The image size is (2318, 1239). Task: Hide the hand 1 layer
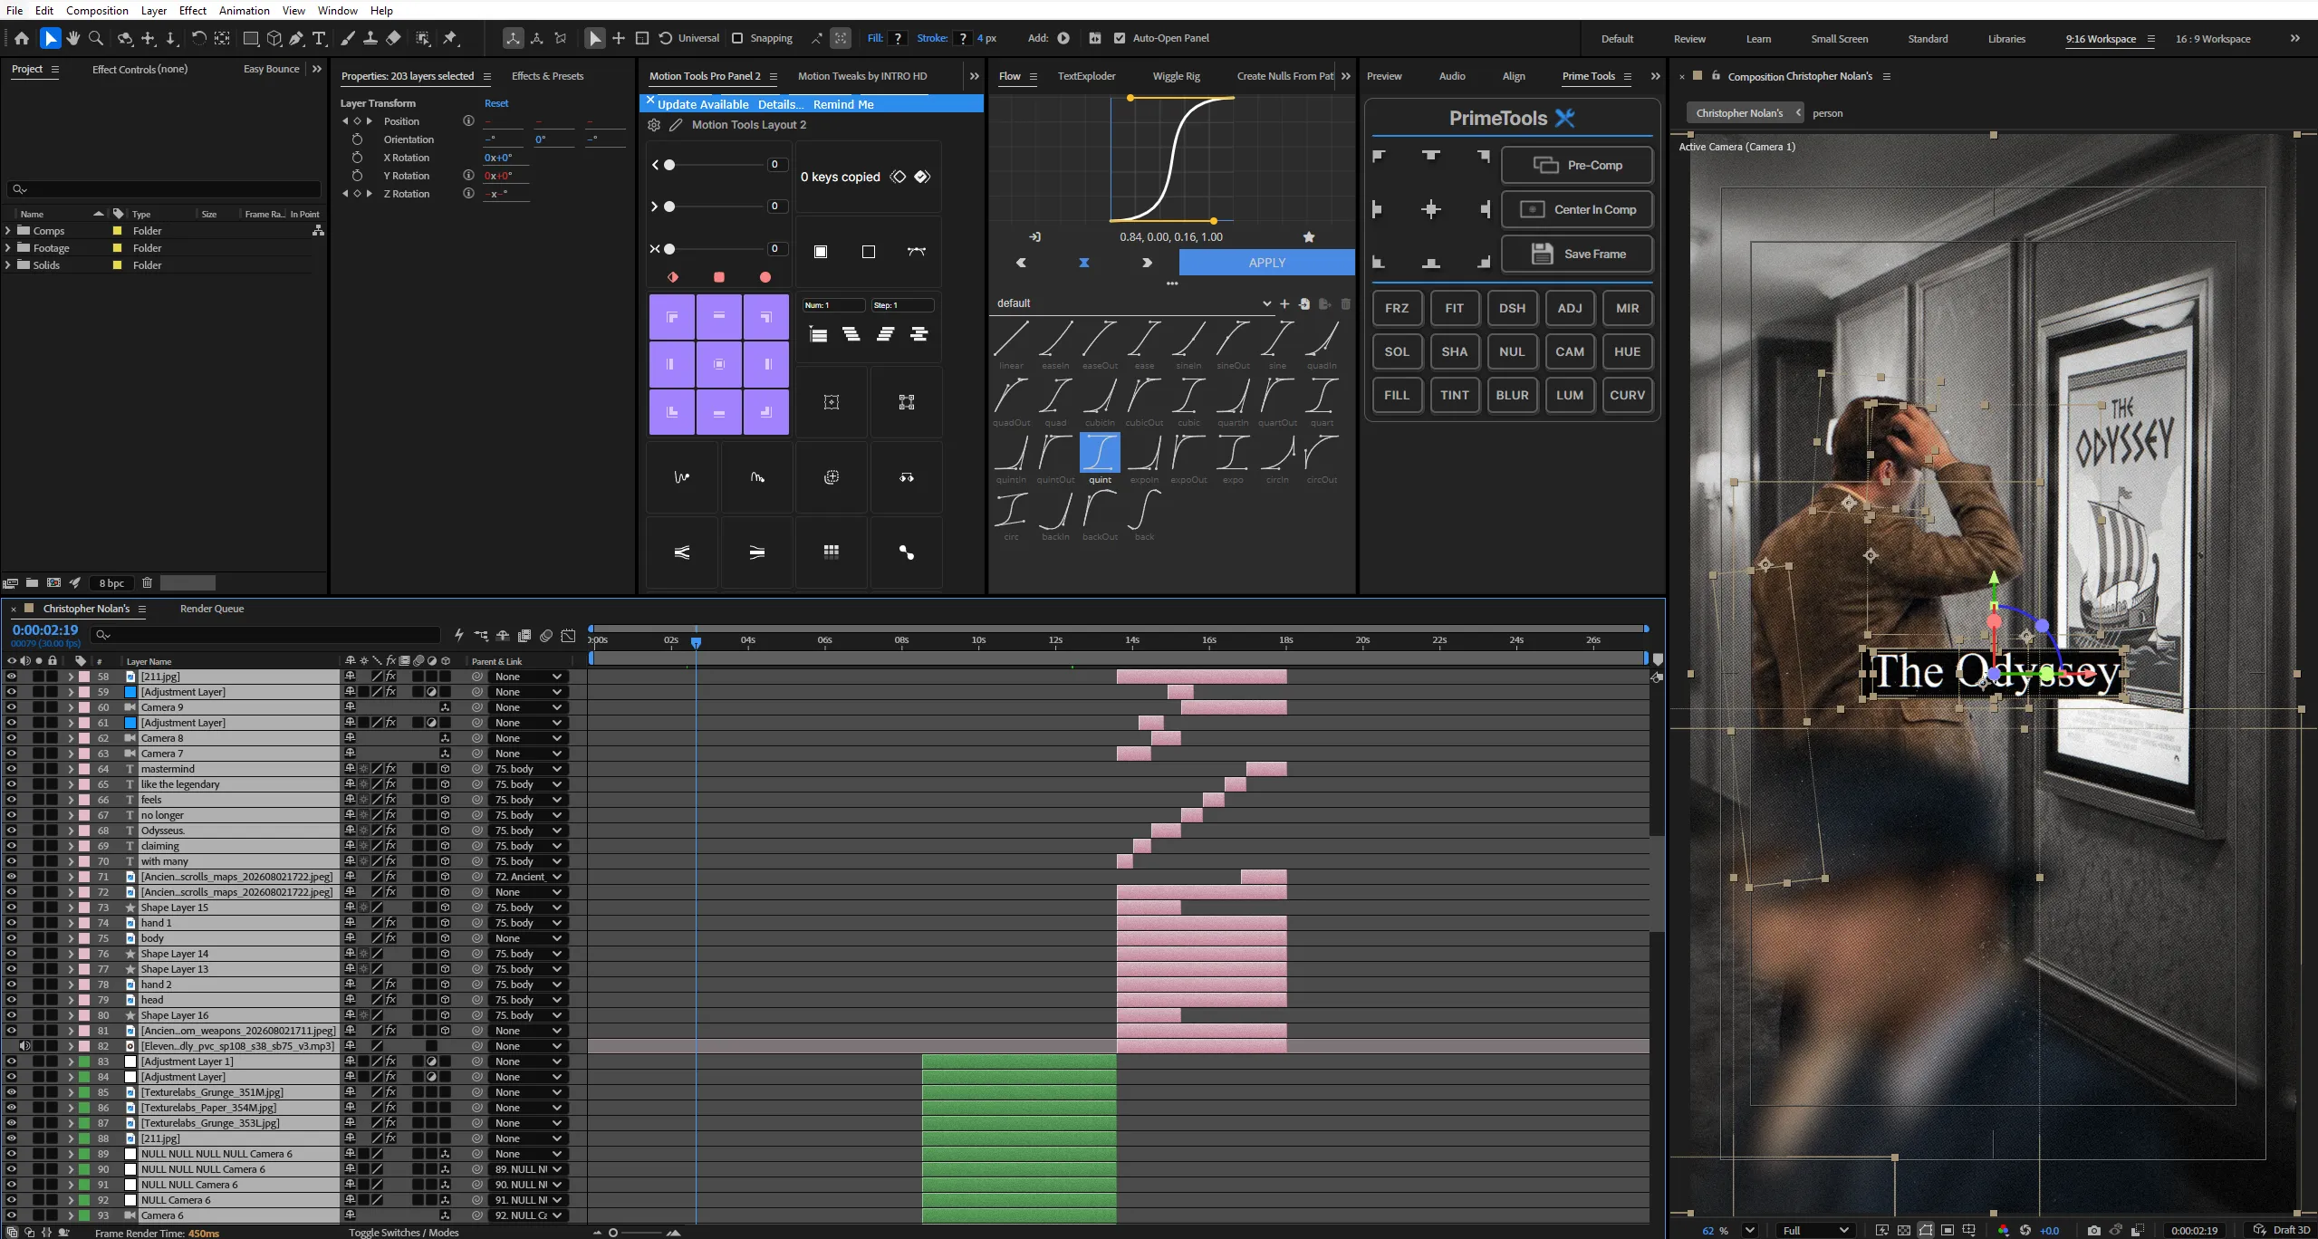[x=12, y=923]
